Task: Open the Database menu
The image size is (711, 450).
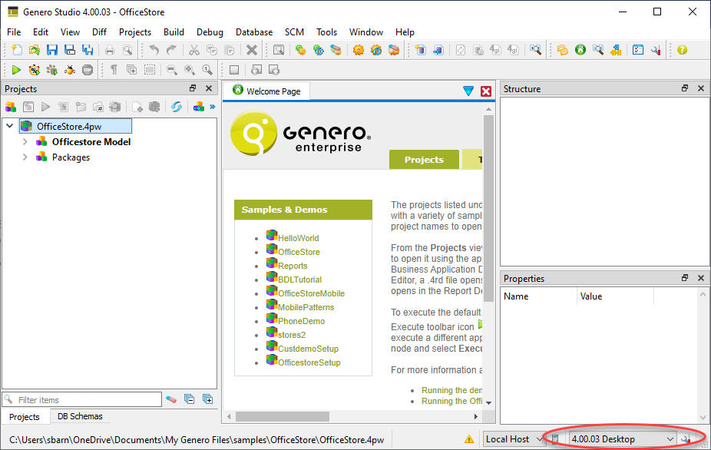Action: tap(253, 32)
